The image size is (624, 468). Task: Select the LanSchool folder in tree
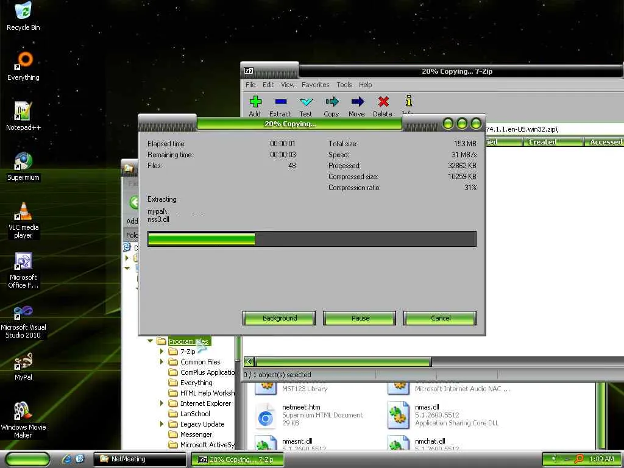click(x=190, y=414)
